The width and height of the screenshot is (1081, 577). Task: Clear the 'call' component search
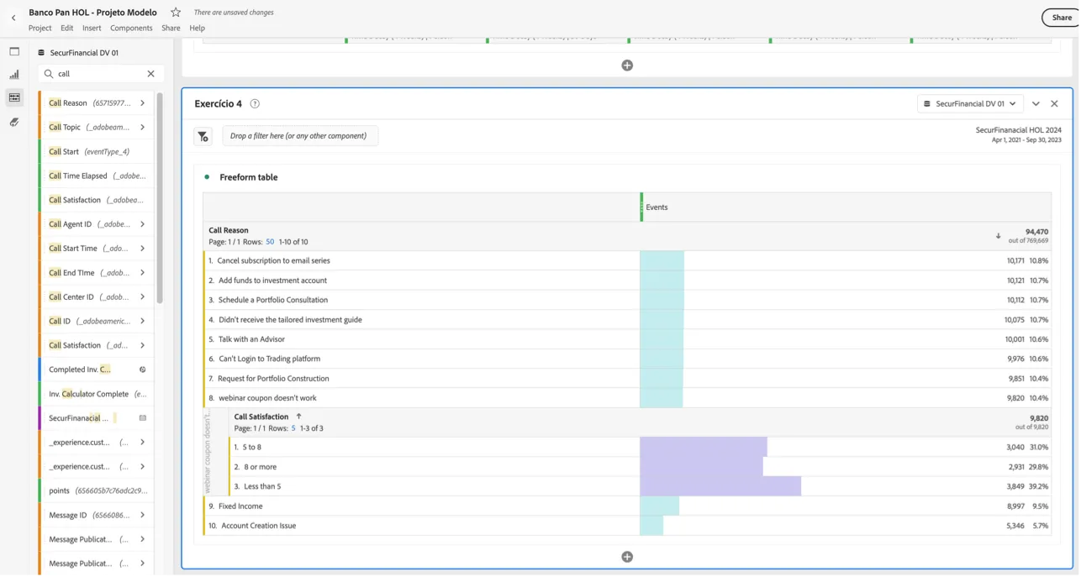click(x=151, y=74)
